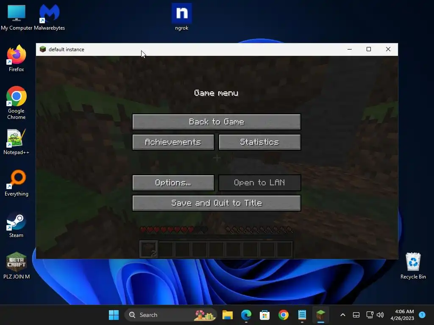The image size is (434, 325).
Task: Open the Notepad taskbar icon
Action: point(302,315)
